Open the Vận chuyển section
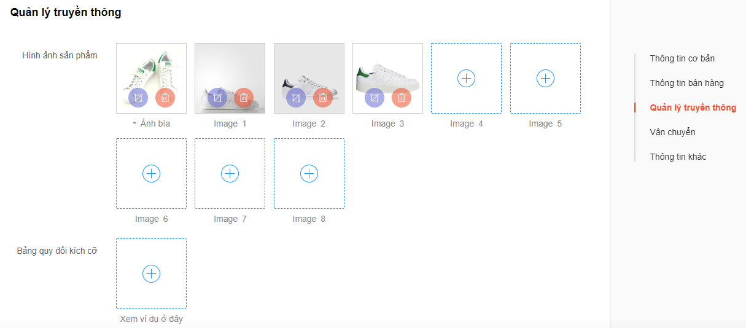The width and height of the screenshot is (746, 333). click(672, 132)
